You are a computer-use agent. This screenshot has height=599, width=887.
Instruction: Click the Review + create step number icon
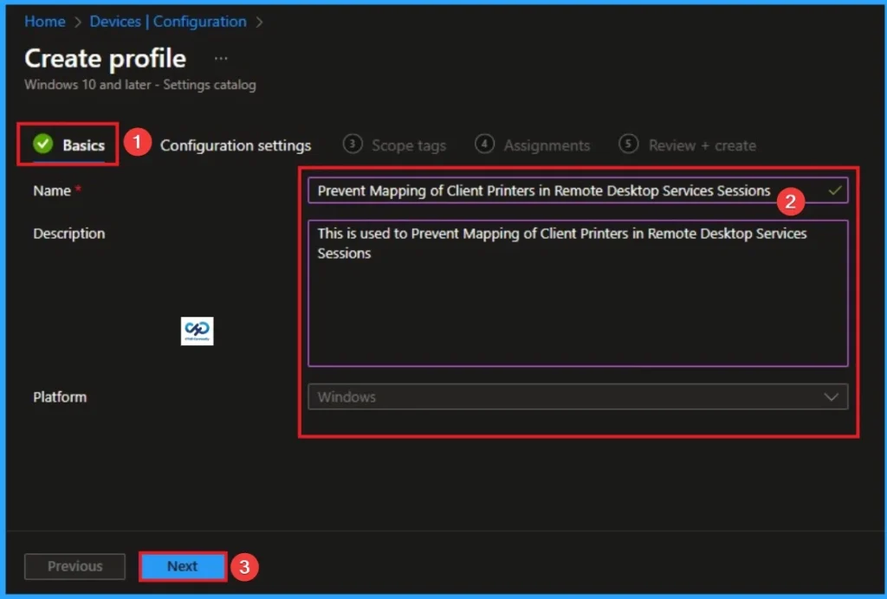629,145
